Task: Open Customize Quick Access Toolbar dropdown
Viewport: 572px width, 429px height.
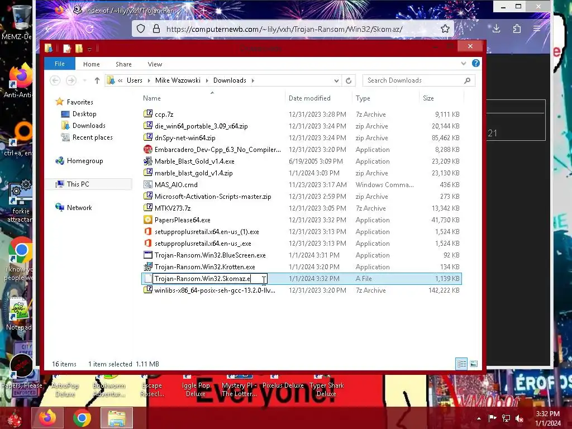Action: point(90,49)
